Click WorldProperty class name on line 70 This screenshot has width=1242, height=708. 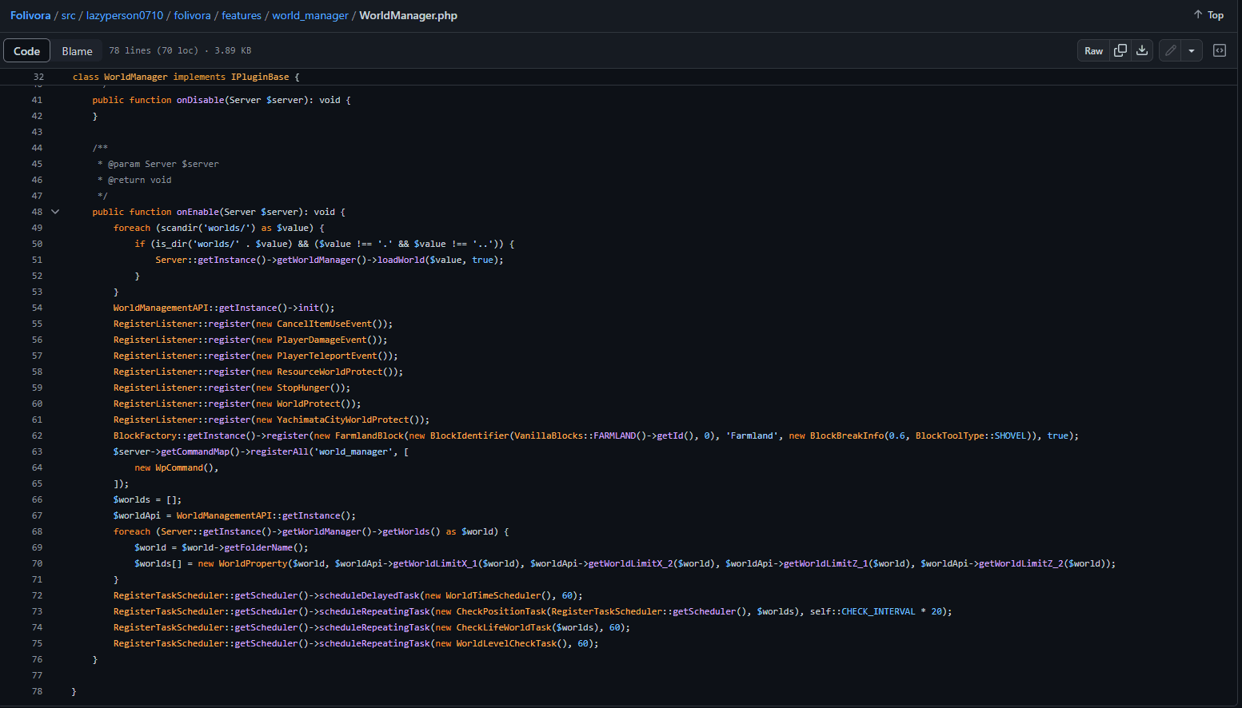coord(254,563)
